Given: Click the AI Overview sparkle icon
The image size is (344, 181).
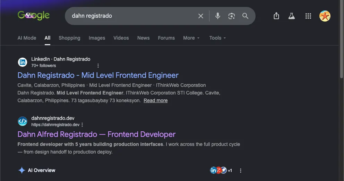Looking at the screenshot, I should tap(22, 170).
